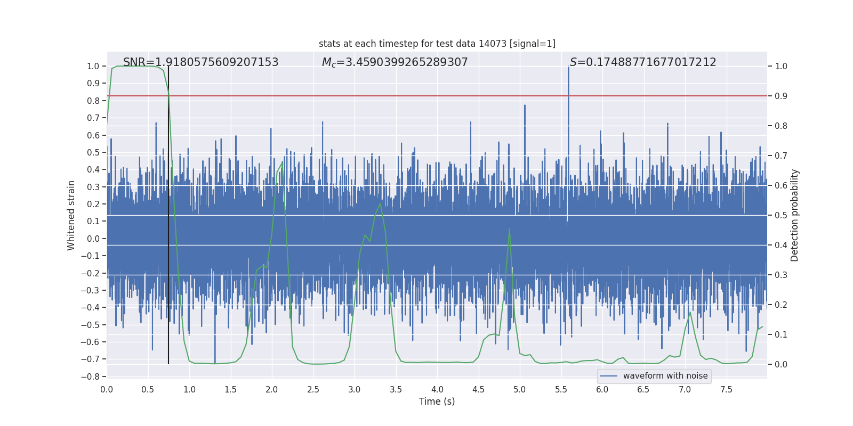Click the 7.5 tick label on time axis
Viewport: 853px width, 426px height.
726,390
